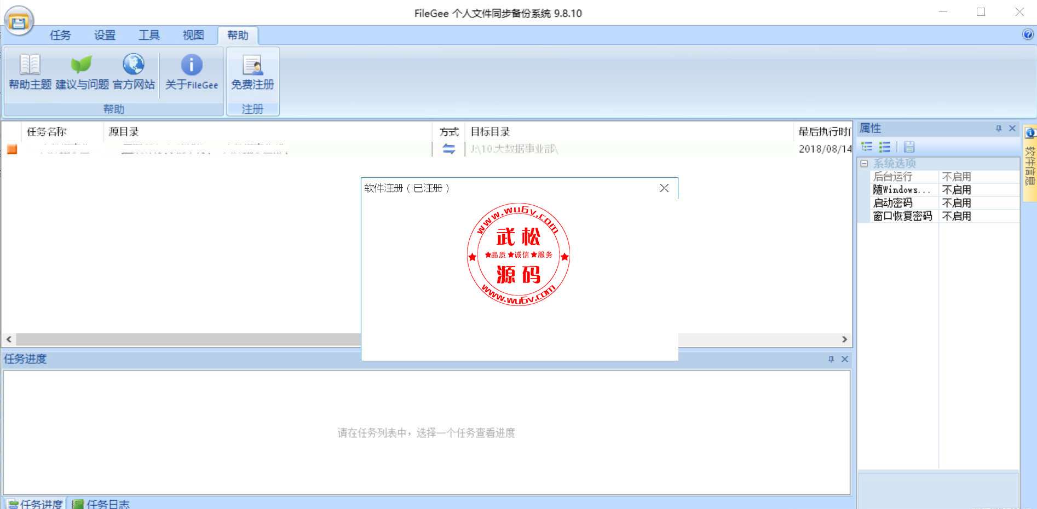Select the orange task status icon row

click(12, 149)
